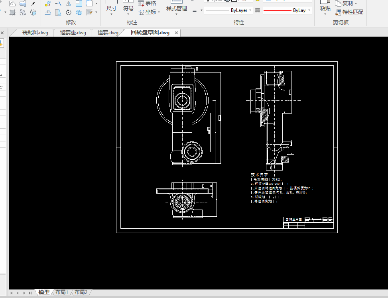Viewport: 388px width, 298px height.
Task: Click the move/copy objects icon in 修改
Action: tap(48, 4)
